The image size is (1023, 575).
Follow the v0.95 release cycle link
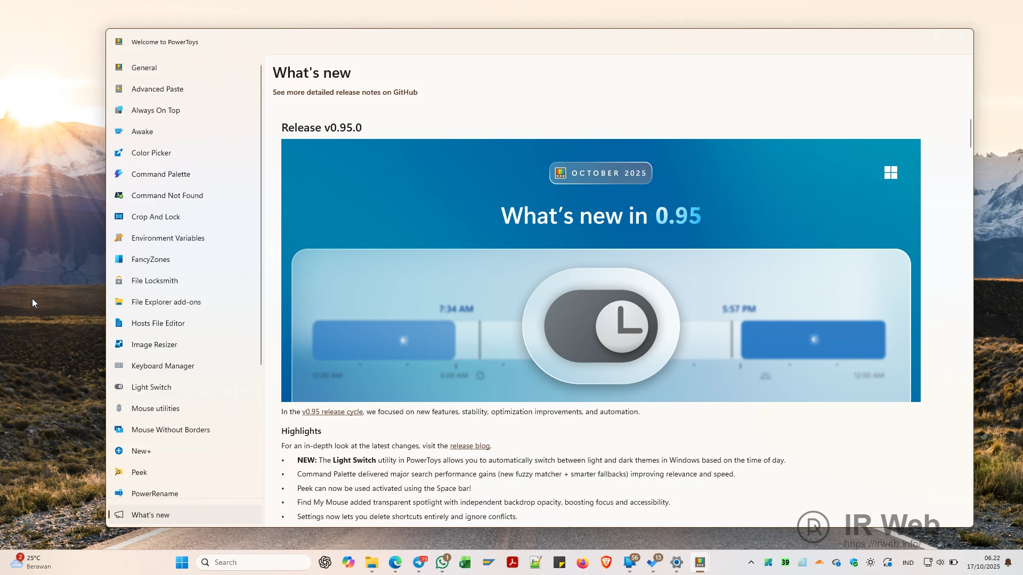(x=332, y=412)
